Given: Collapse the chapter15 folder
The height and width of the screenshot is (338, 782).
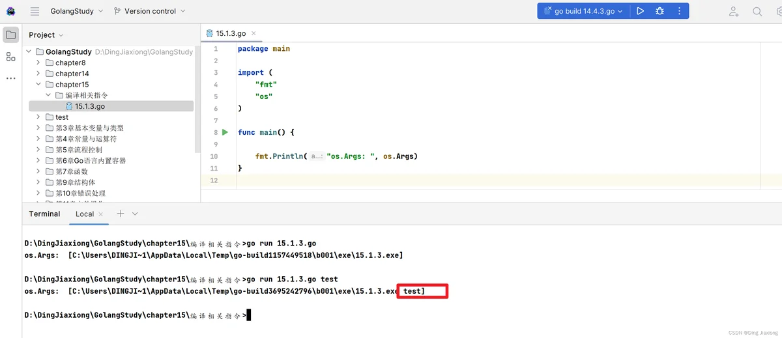Looking at the screenshot, I should click(x=38, y=85).
